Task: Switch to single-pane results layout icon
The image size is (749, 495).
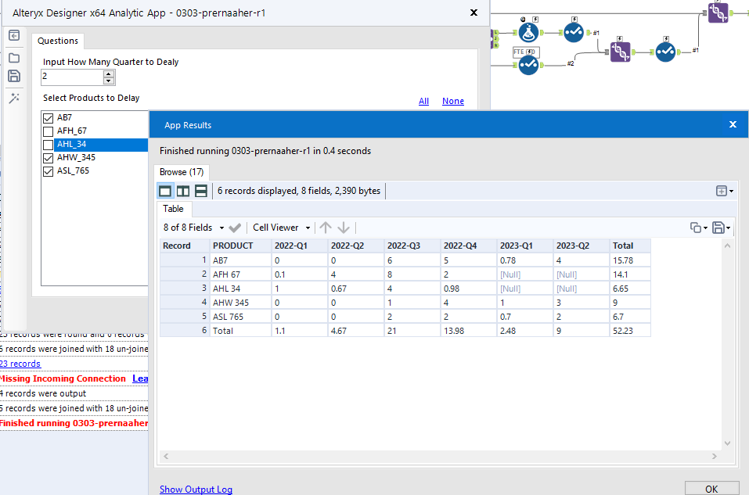Action: coord(165,191)
